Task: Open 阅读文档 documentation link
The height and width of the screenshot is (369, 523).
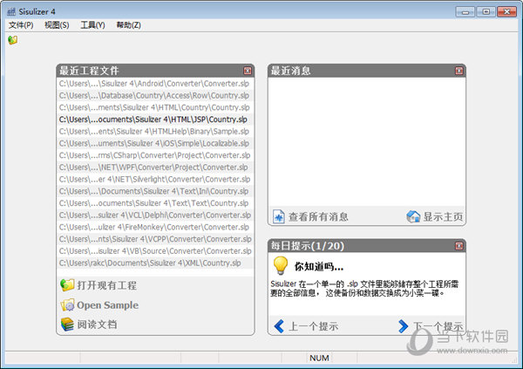Action: coord(97,325)
